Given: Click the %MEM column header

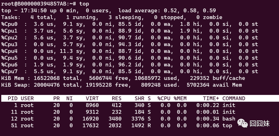Looking at the screenshot, I should pos(180,99).
